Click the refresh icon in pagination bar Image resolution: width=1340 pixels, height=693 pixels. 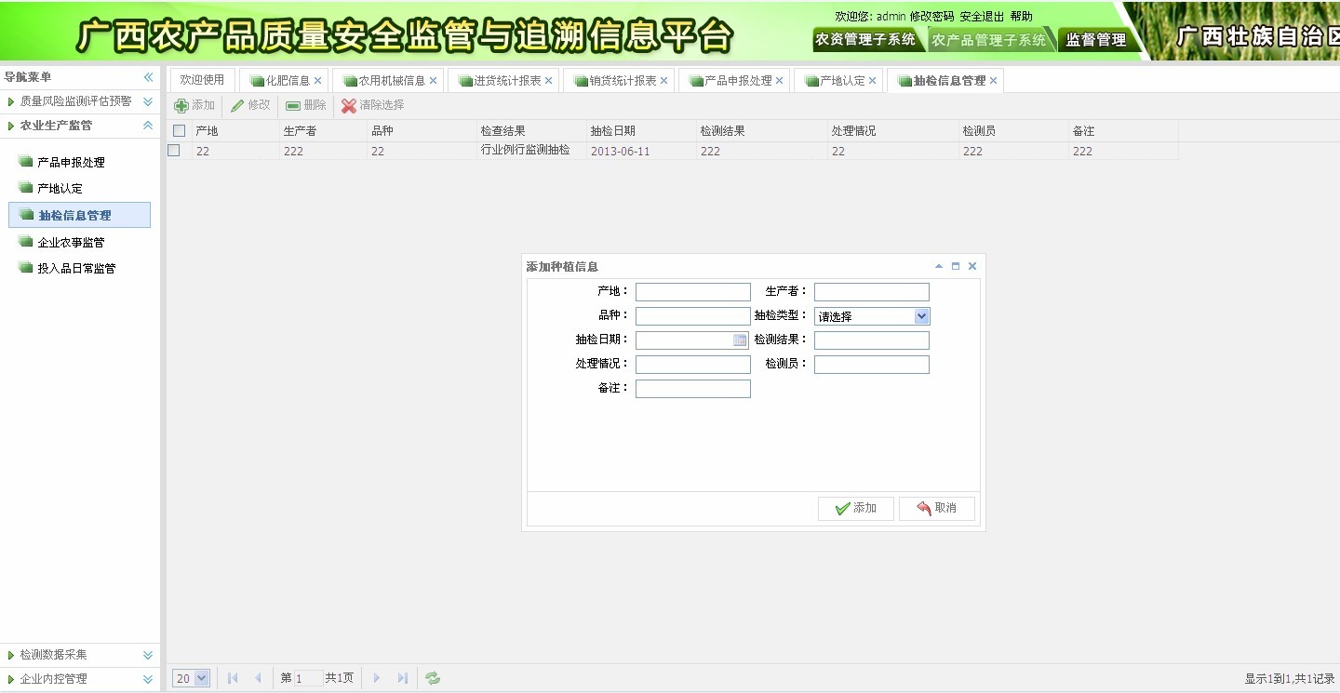click(433, 678)
